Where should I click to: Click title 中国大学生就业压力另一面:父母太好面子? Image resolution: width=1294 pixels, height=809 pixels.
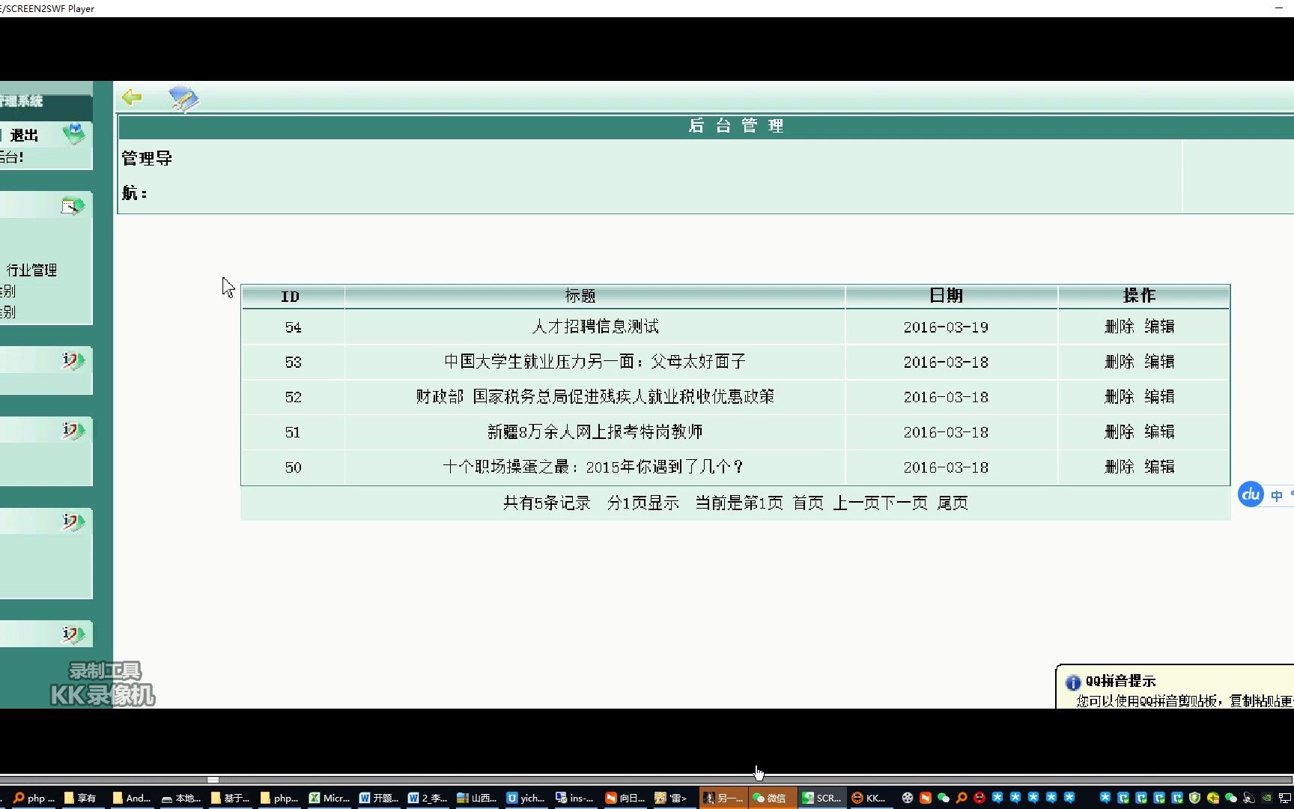click(x=595, y=362)
